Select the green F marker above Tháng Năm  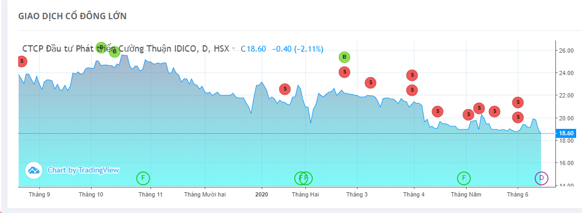pyautogui.click(x=464, y=178)
